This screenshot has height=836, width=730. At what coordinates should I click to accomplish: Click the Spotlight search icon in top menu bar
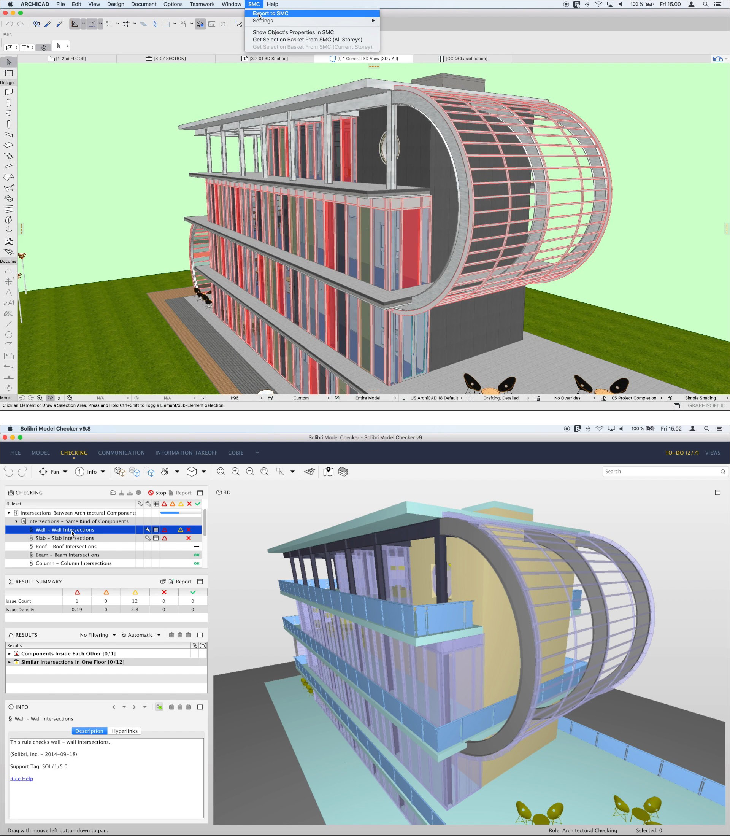(706, 4)
